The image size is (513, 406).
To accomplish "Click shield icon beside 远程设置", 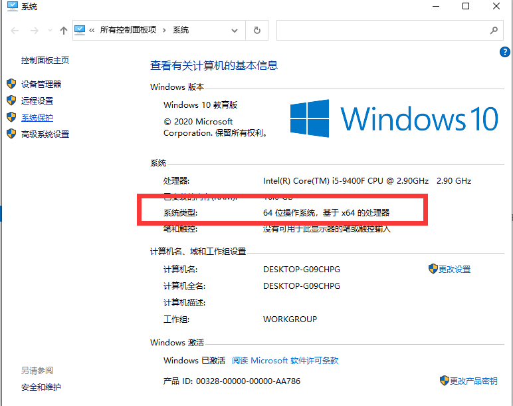I will (x=11, y=101).
